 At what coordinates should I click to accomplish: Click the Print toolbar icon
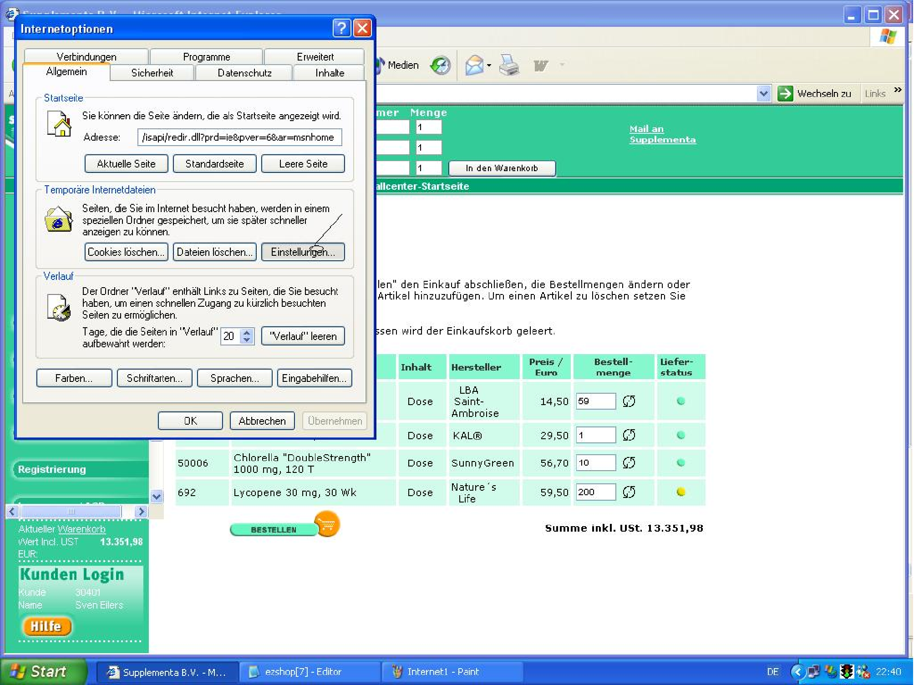click(509, 66)
